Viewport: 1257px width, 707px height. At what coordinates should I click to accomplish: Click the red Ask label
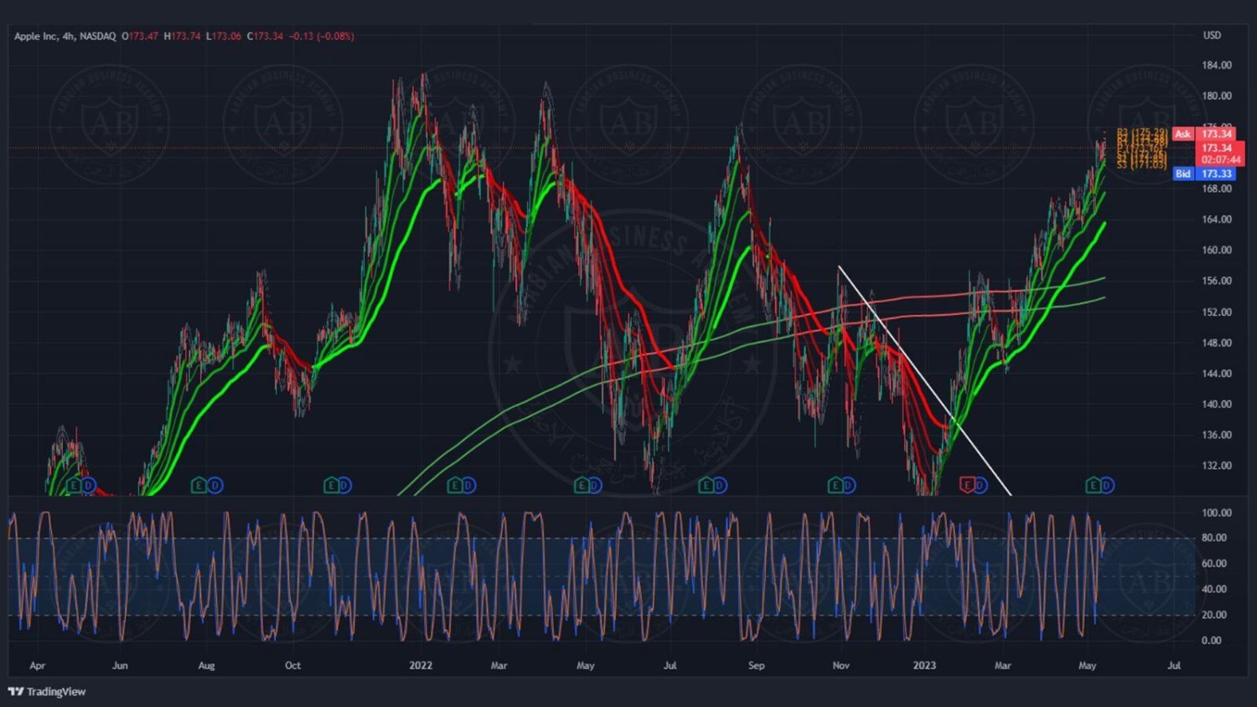[1182, 134]
